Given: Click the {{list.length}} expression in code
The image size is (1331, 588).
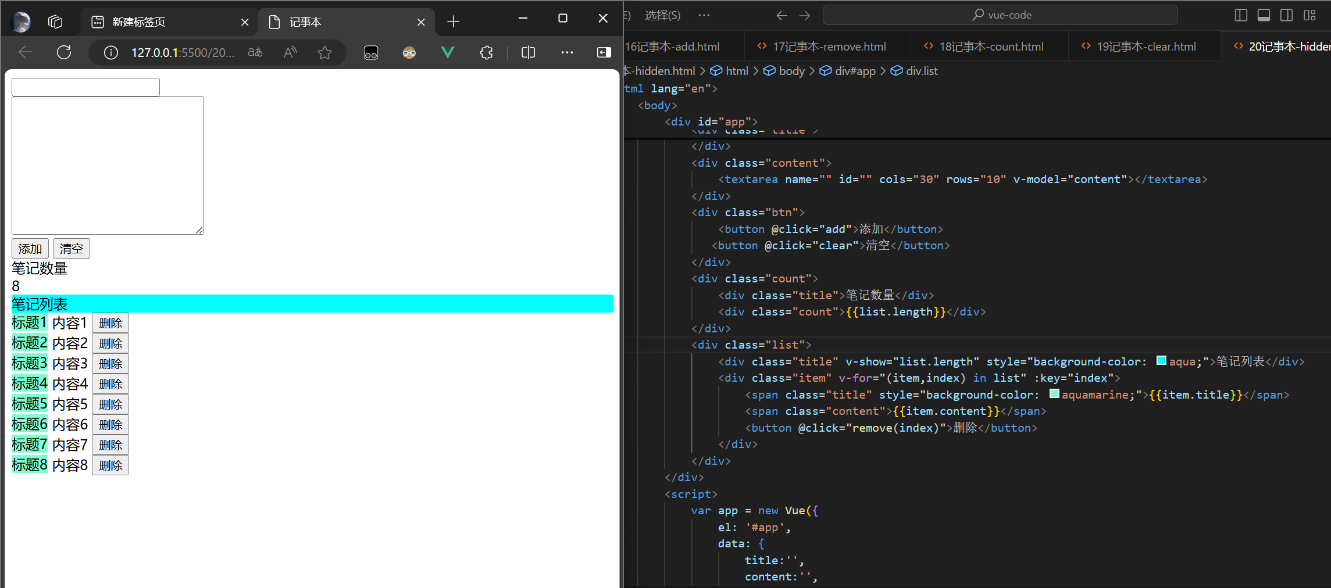Looking at the screenshot, I should click(x=895, y=312).
